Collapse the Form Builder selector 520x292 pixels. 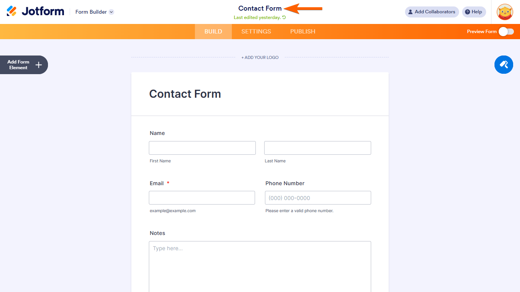pos(111,12)
